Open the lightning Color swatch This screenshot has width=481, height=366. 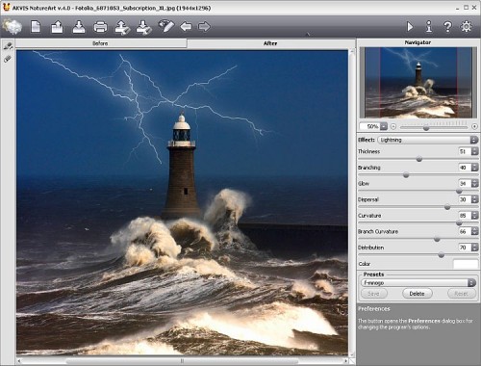tap(466, 264)
